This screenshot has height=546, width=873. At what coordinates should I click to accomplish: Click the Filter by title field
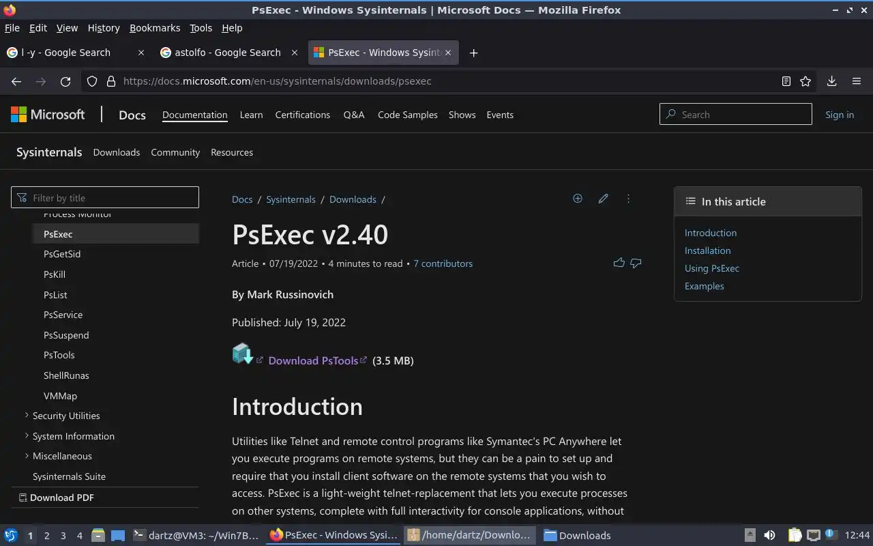105,197
